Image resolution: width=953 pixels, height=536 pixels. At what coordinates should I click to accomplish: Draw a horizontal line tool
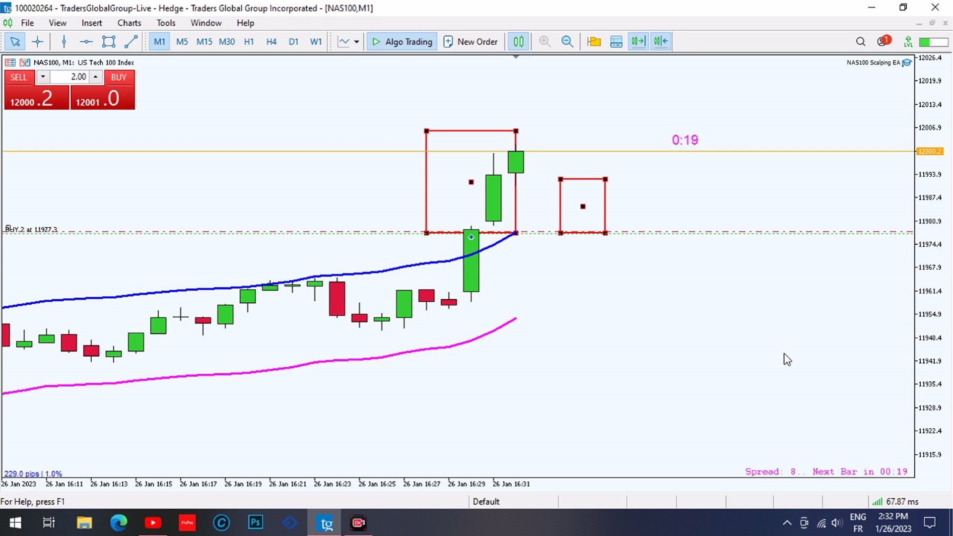[86, 42]
